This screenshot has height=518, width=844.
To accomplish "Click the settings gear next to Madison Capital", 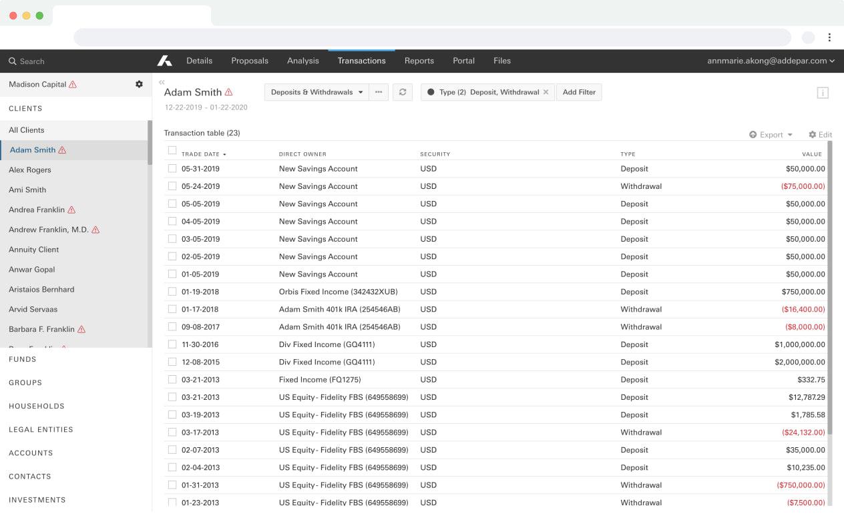I will click(x=139, y=84).
